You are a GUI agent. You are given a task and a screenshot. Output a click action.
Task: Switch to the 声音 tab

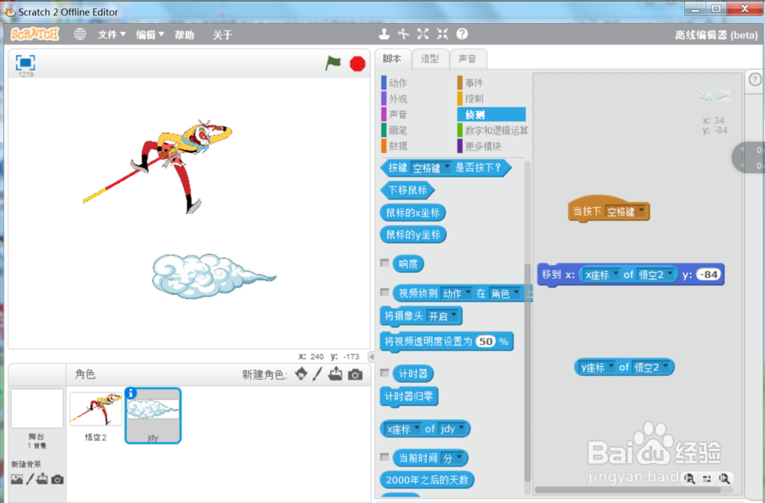467,59
